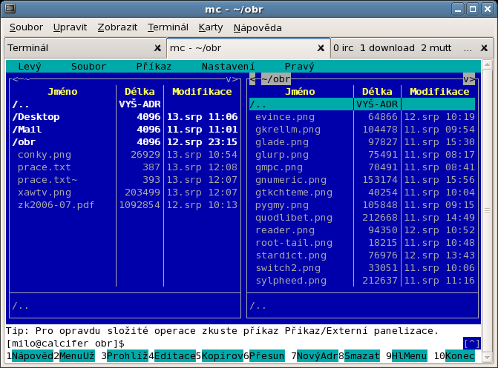Select zk2006-07.pdf in left panel
498x368 pixels.
click(x=55, y=205)
